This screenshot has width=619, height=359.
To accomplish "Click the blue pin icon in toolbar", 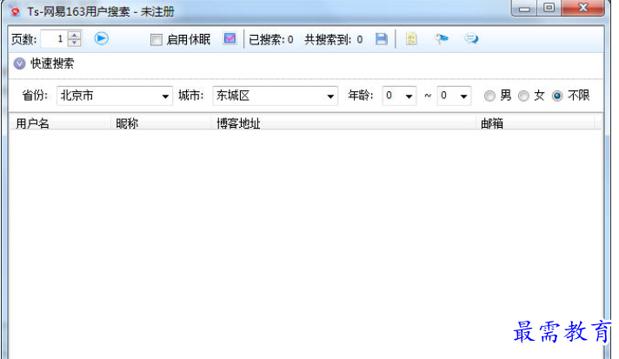I will coord(442,38).
